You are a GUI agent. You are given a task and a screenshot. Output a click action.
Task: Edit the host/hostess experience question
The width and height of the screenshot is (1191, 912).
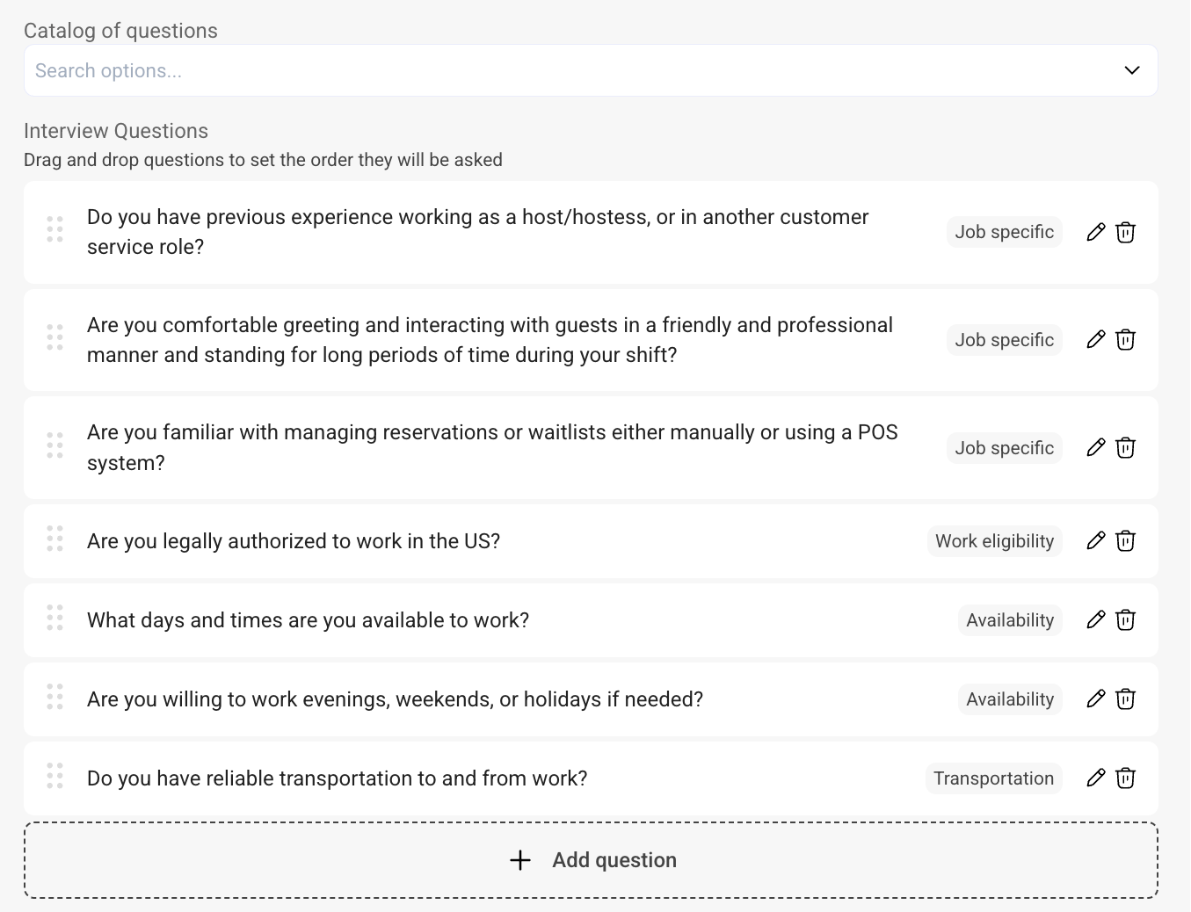[1095, 232]
